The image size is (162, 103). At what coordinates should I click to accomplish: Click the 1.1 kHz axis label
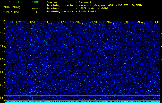(2, 33)
